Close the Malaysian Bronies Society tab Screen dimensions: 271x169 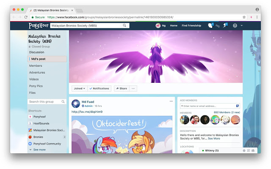[72, 10]
